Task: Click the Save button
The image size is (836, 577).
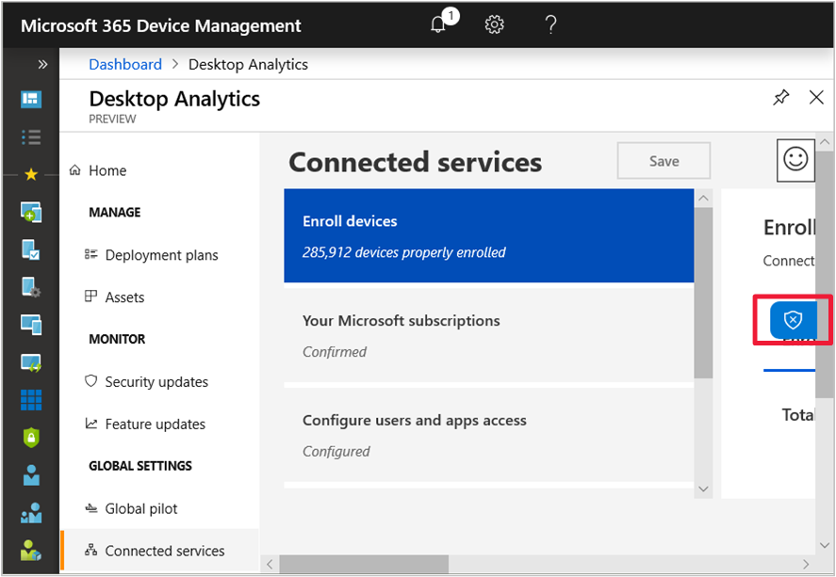Action: pyautogui.click(x=664, y=161)
